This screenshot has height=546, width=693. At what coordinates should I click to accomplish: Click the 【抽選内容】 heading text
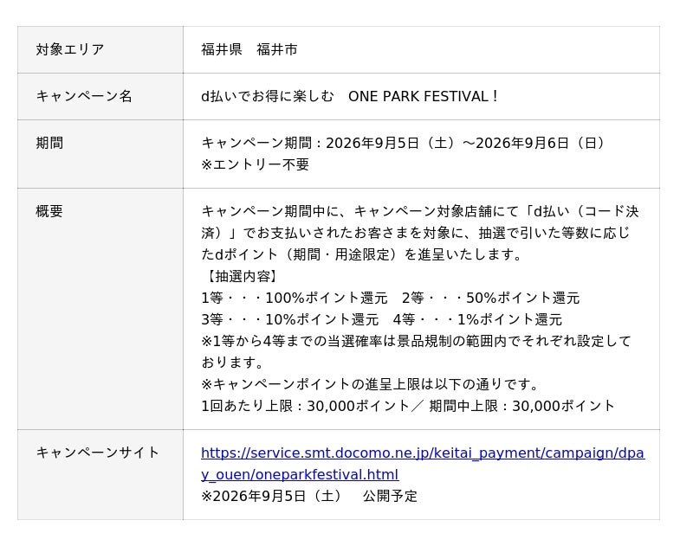pyautogui.click(x=242, y=276)
